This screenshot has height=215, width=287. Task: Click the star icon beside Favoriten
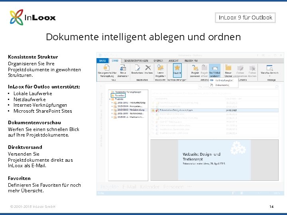point(113,96)
